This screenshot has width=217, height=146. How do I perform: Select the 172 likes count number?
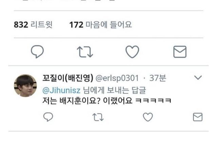tap(76, 25)
